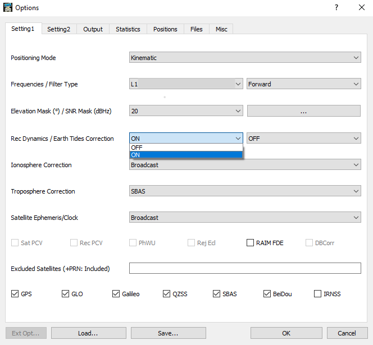Click the Cancel button
Viewport: 373px width, 345px height.
(347, 333)
